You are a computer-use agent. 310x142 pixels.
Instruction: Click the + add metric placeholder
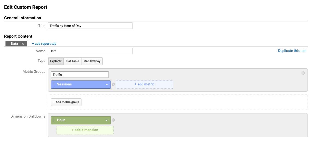[145, 84]
